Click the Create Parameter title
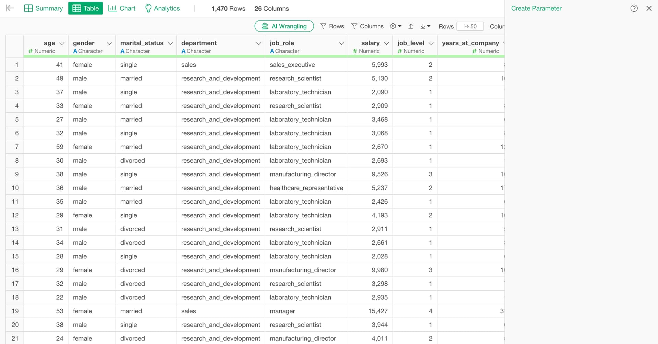 (536, 8)
